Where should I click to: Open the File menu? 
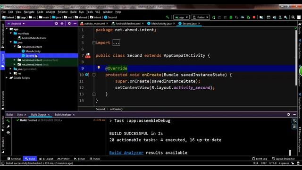[x=3, y=12]
